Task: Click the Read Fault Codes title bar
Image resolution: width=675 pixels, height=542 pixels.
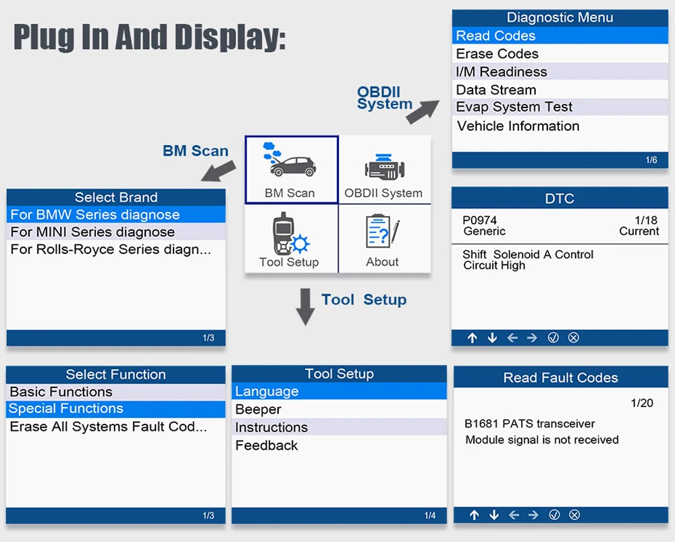Action: coord(560,377)
